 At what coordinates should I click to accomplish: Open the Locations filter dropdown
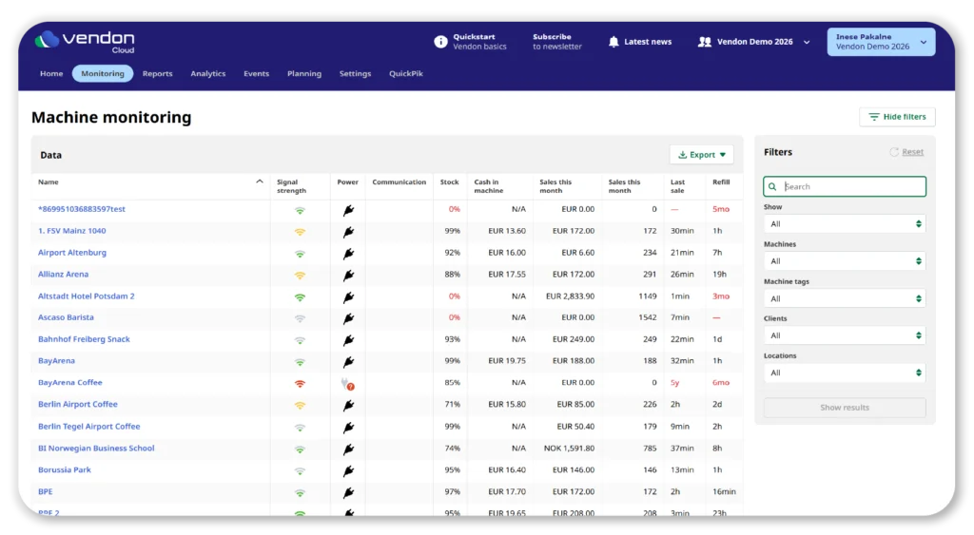click(x=844, y=373)
